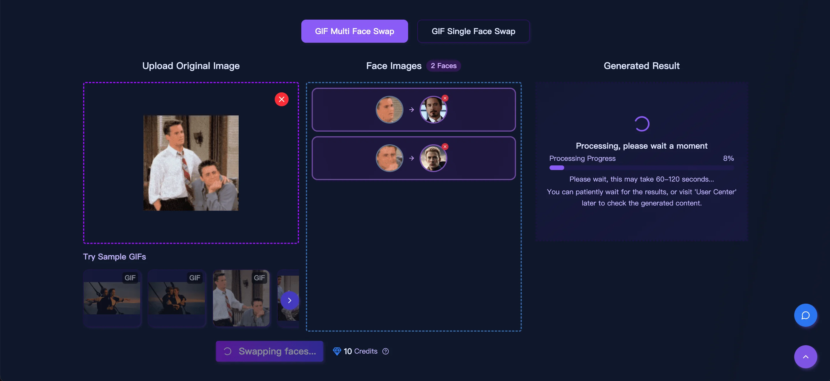Select the GIF Multi Face Swap tab

tap(354, 31)
